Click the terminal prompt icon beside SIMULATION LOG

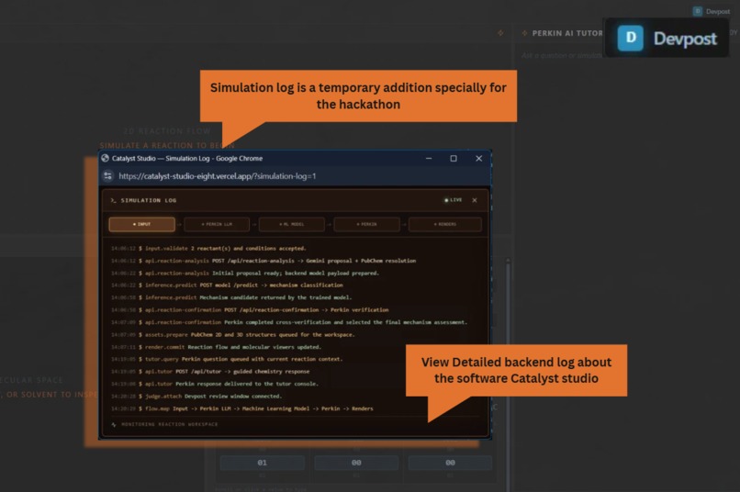click(x=113, y=200)
